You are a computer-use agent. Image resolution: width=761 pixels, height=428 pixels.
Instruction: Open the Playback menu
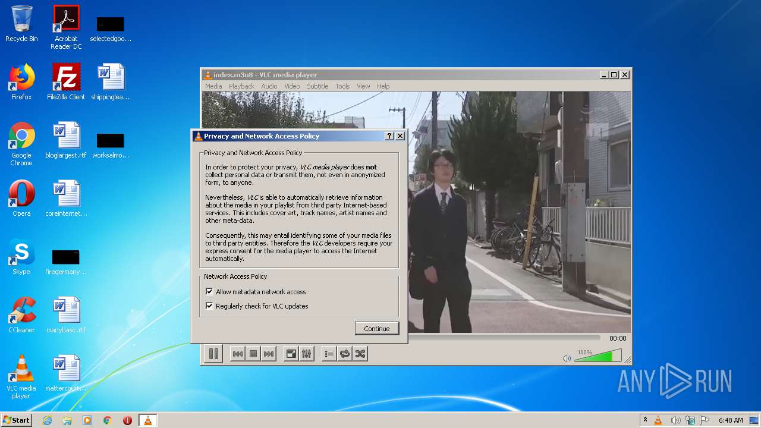click(241, 86)
